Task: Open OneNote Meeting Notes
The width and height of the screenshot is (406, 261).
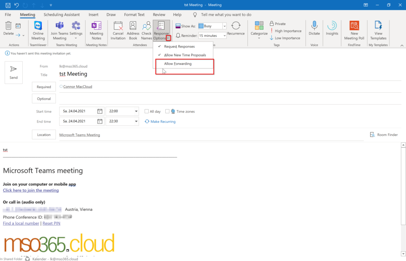Action: (x=96, y=30)
